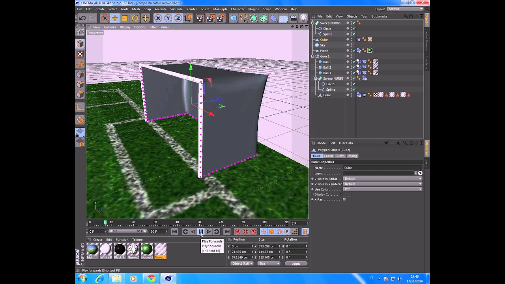Open the Use Color dropdown
The height and width of the screenshot is (284, 505).
point(382,189)
